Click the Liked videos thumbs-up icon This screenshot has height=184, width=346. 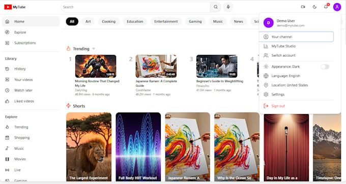[x=7, y=101]
